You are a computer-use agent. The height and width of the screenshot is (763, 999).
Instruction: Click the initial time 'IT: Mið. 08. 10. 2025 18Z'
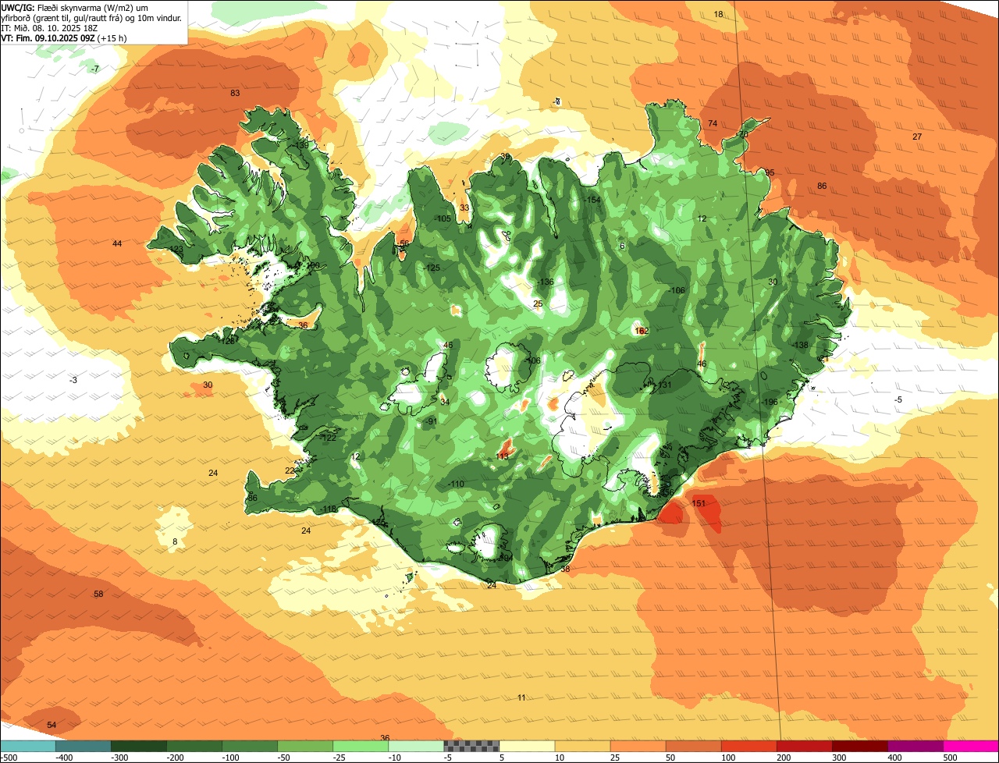(48, 27)
